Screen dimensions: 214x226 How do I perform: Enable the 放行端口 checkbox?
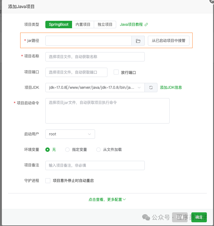[116, 72]
